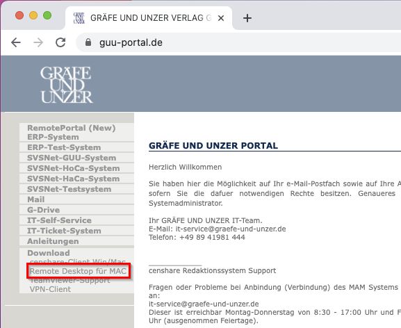The height and width of the screenshot is (328, 401).
Task: Open the ERP-System link
Action: click(x=53, y=137)
